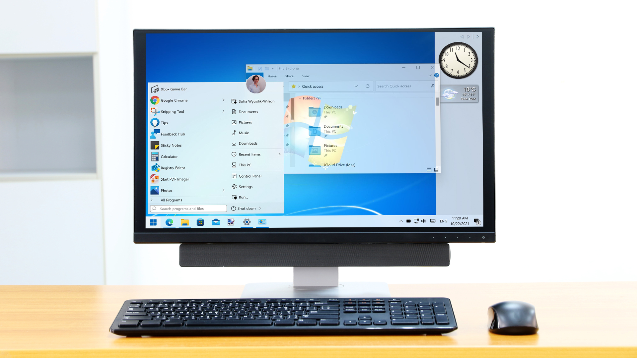Screen dimensions: 637x358
Task: Open Xbox Game Bar from Start menu
Action: pos(173,89)
